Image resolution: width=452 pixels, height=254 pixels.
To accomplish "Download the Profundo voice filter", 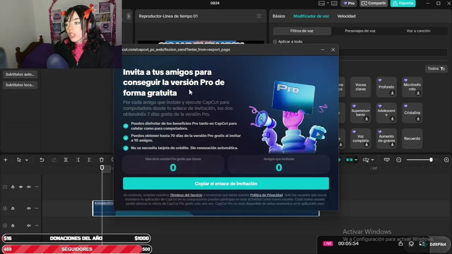I will (392, 93).
